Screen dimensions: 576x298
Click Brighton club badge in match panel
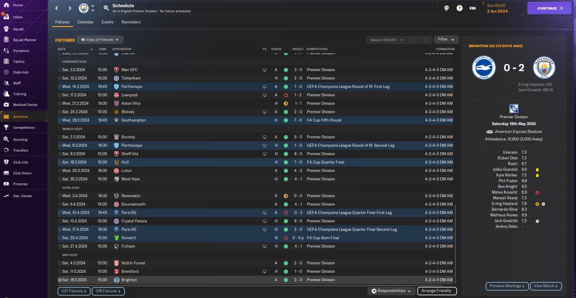484,68
